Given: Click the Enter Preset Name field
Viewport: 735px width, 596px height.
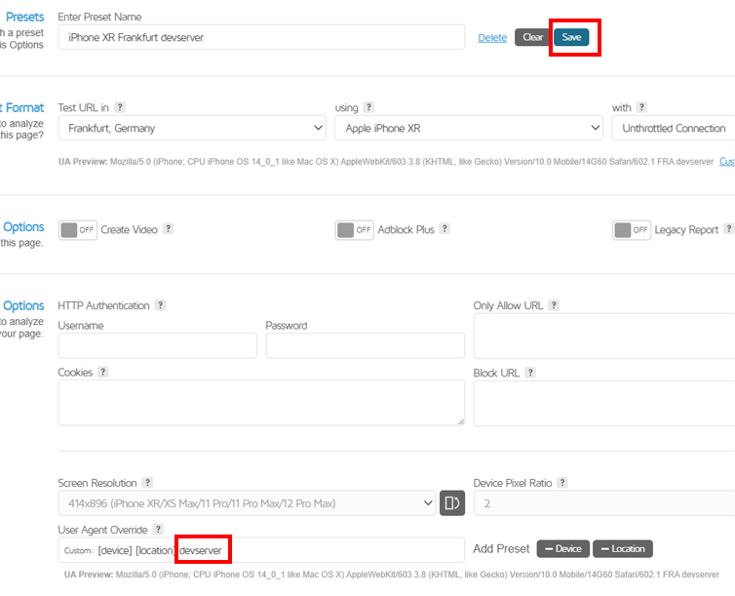Looking at the screenshot, I should [261, 37].
